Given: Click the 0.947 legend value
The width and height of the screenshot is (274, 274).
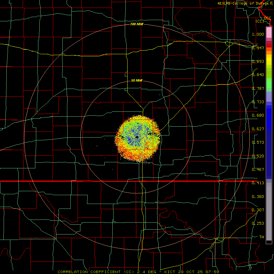Looking at the screenshot, I should click(258, 48).
